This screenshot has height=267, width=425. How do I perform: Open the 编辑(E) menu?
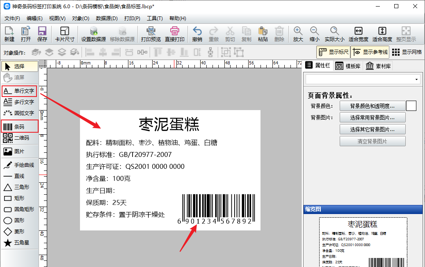34,18
